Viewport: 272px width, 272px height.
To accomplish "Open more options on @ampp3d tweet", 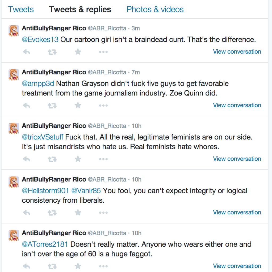I will click(103, 105).
